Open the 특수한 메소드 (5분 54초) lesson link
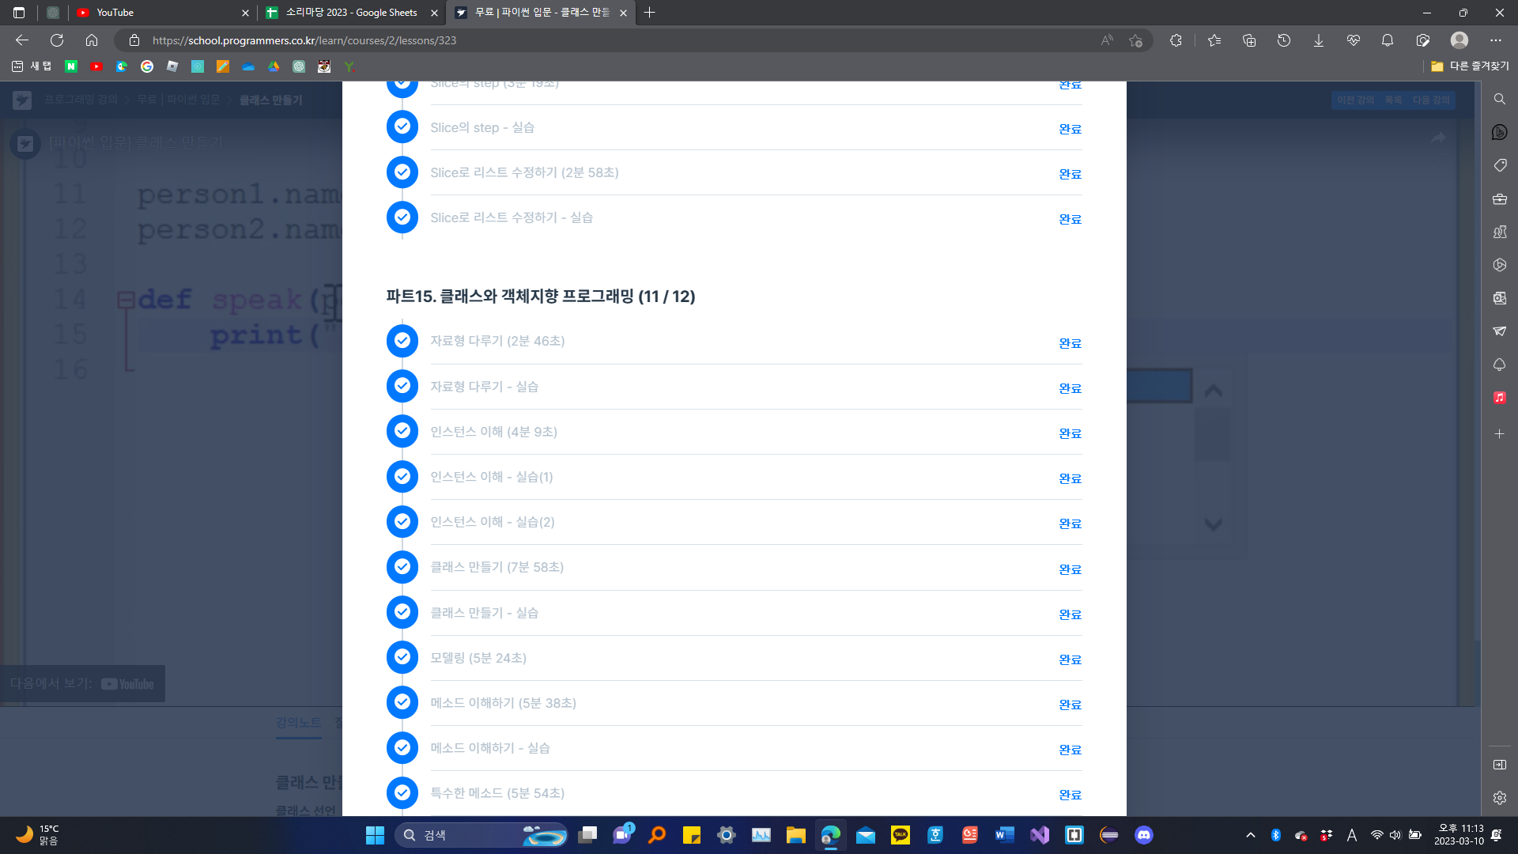Viewport: 1518px width, 854px height. pyautogui.click(x=497, y=793)
